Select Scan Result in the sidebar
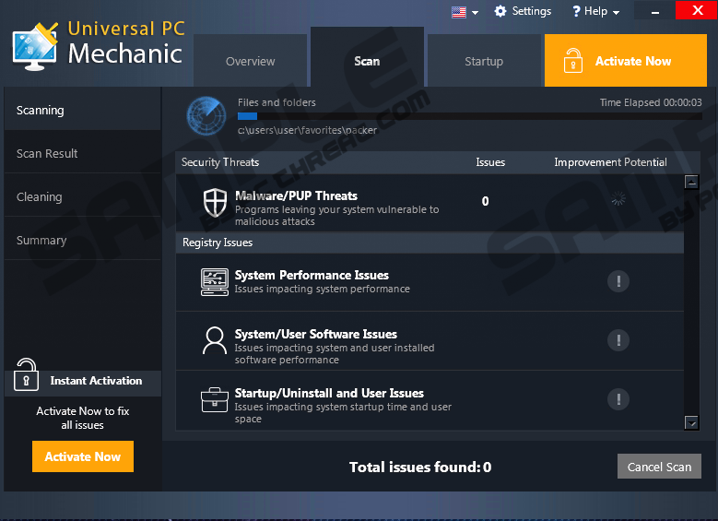This screenshot has height=521, width=718. pyautogui.click(x=82, y=153)
